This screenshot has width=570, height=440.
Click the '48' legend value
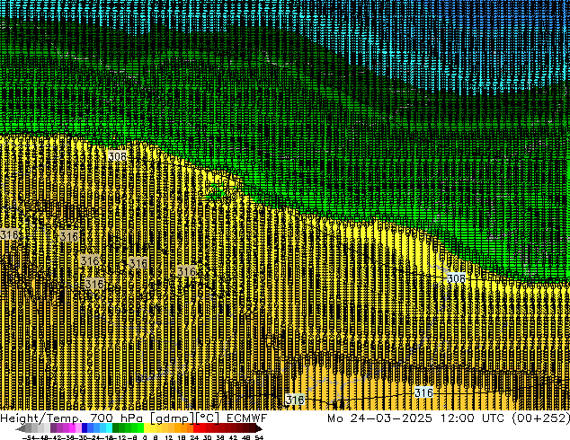(246, 438)
